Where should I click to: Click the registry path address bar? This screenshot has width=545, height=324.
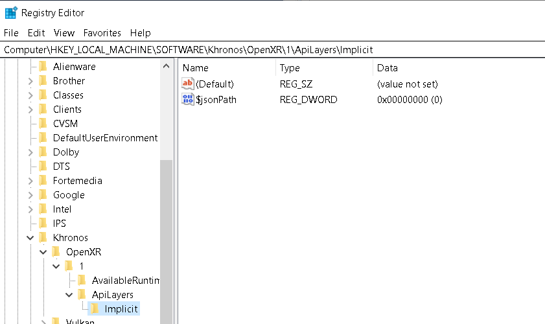point(272,50)
